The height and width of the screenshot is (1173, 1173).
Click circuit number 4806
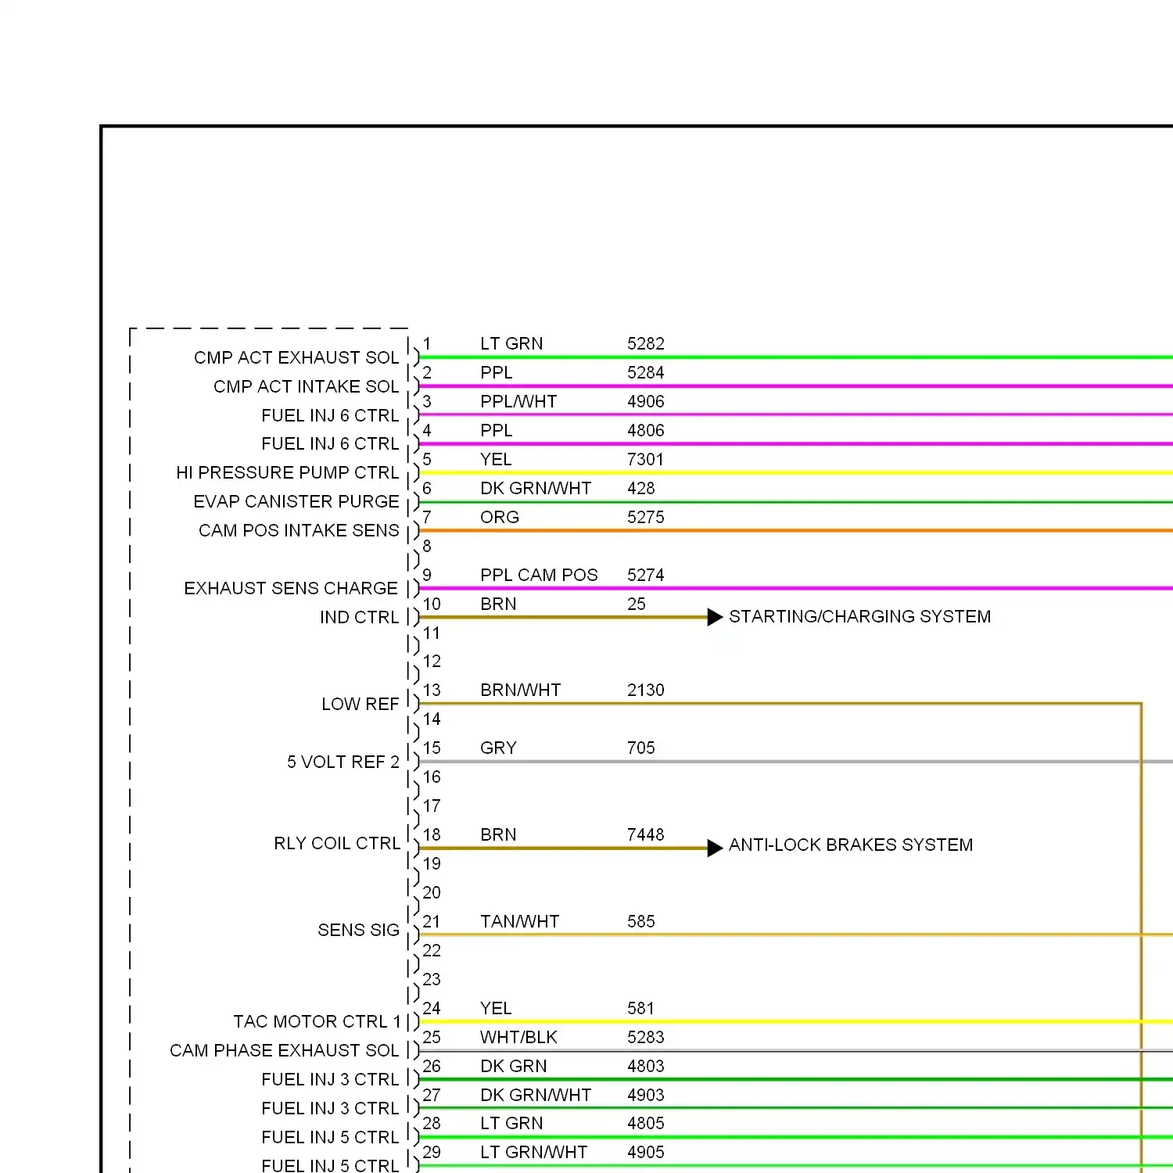[646, 430]
